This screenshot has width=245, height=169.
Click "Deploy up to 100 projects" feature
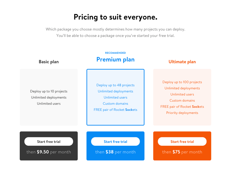(x=182, y=82)
